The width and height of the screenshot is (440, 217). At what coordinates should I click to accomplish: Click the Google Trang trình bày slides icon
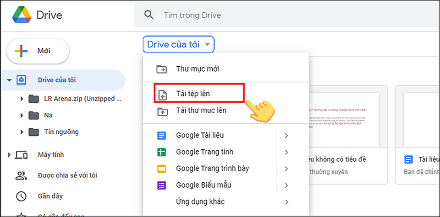(161, 169)
